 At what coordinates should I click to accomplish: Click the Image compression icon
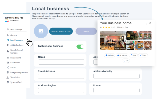coord(8,72)
